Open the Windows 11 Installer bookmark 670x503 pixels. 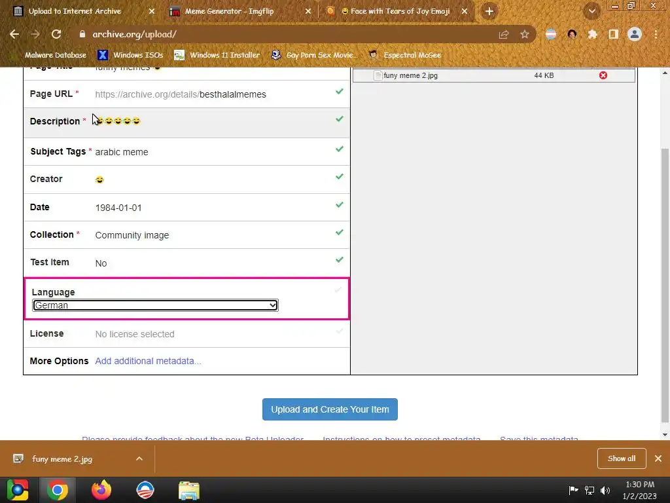point(217,55)
